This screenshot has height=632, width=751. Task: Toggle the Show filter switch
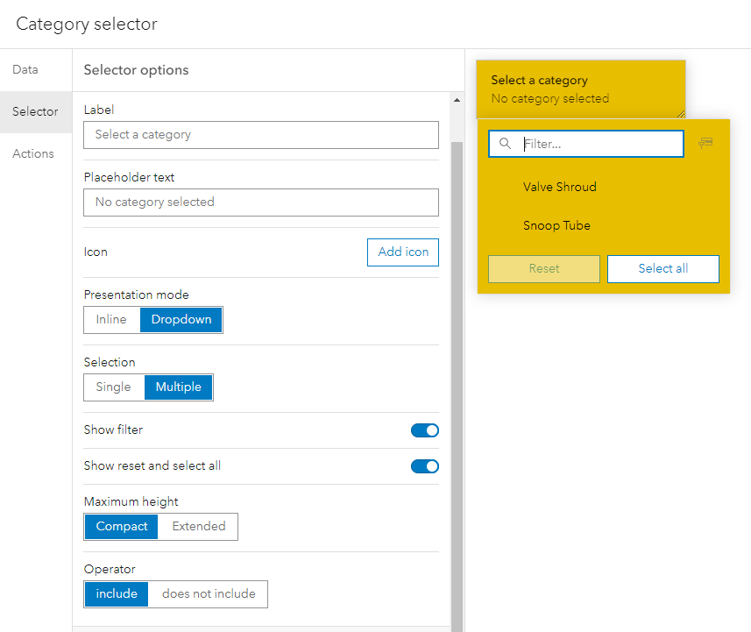point(425,430)
